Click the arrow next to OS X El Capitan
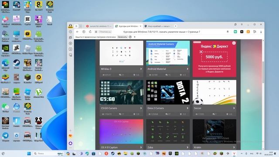The width and height of the screenshot is (279, 157). 141,147
